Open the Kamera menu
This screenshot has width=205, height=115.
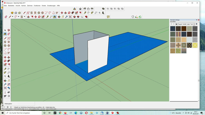tap(24, 5)
